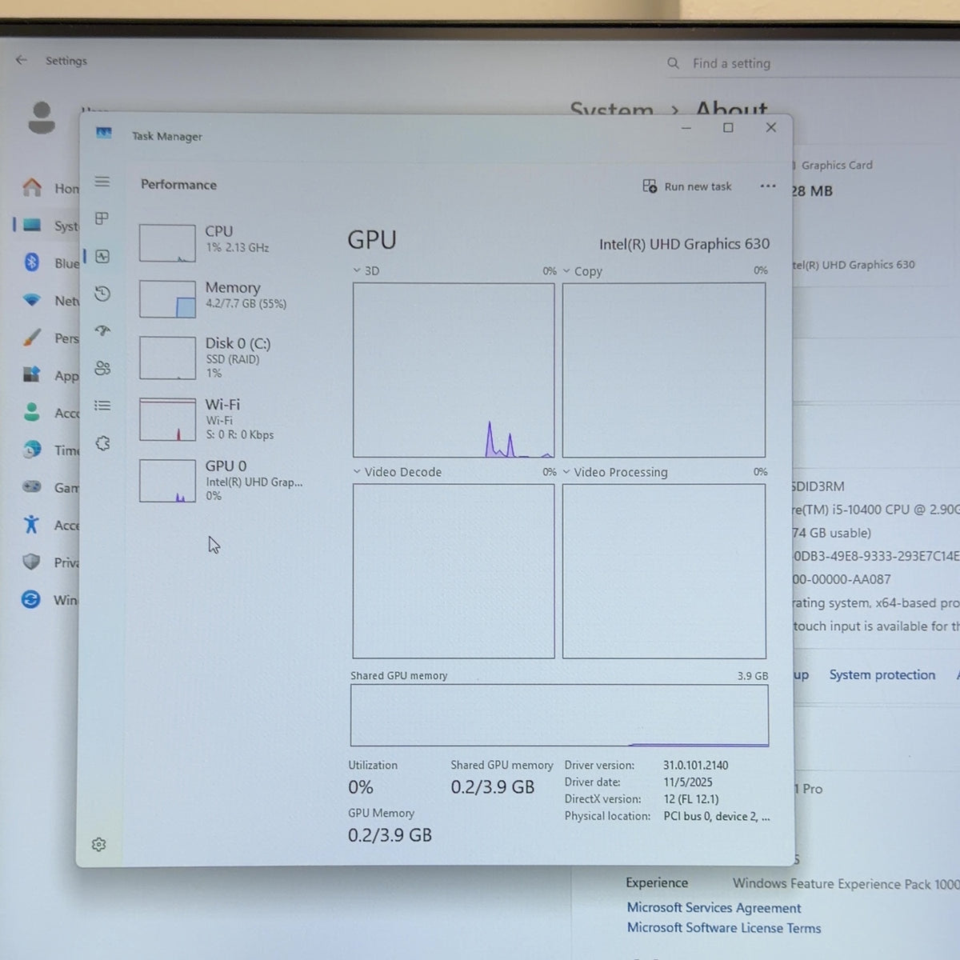This screenshot has width=960, height=960.
Task: Open Task Manager hamburger navigation menu
Action: tap(102, 182)
